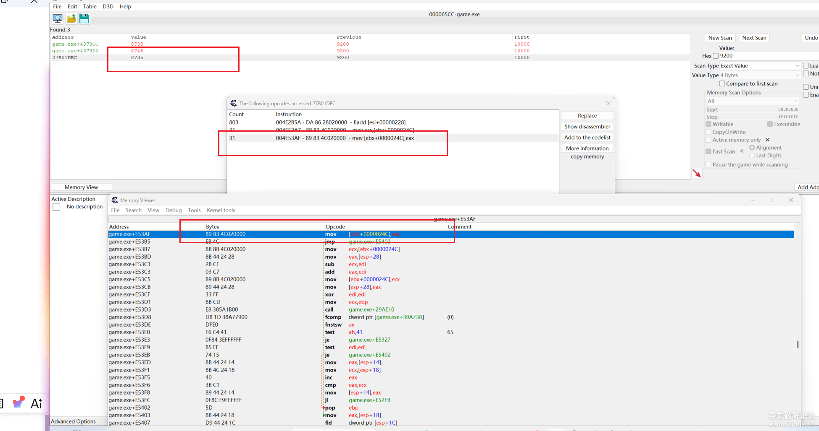Click the red arrow add-to-address-list icon

tap(697, 173)
